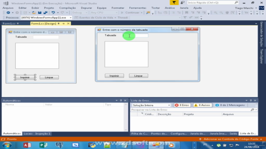Open the Python icon in taskbar
The width and height of the screenshot is (266, 149).
92,145
